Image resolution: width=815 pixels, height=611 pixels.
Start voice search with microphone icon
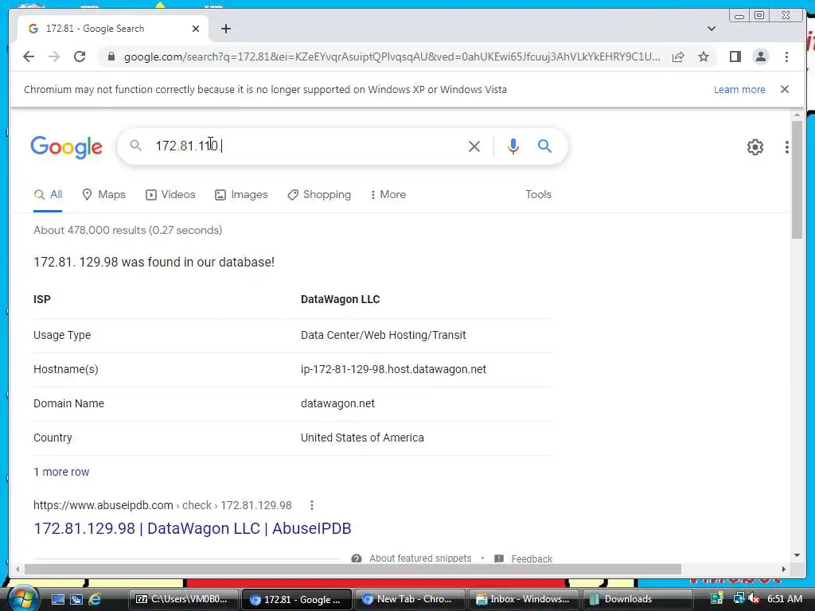click(x=513, y=146)
